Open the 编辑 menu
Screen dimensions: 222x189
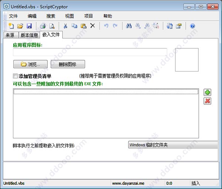coord(32,16)
